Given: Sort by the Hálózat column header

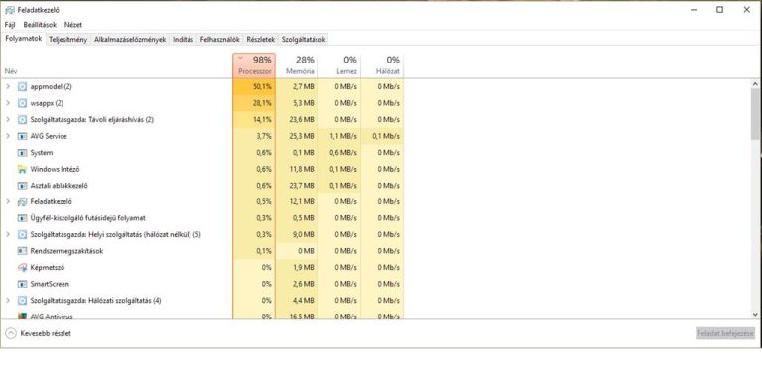Looking at the screenshot, I should point(382,65).
